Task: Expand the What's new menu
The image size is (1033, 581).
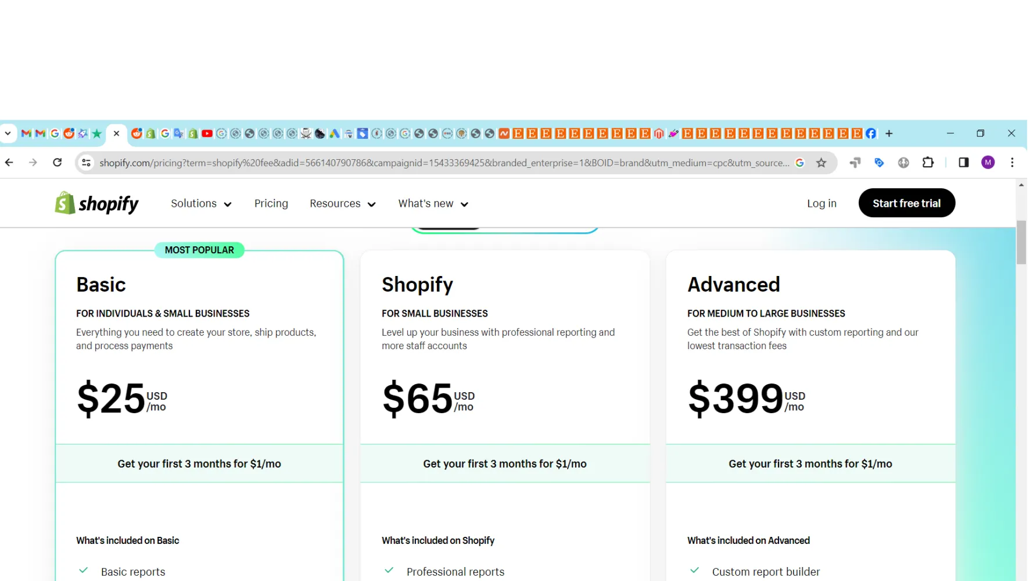Action: click(433, 203)
